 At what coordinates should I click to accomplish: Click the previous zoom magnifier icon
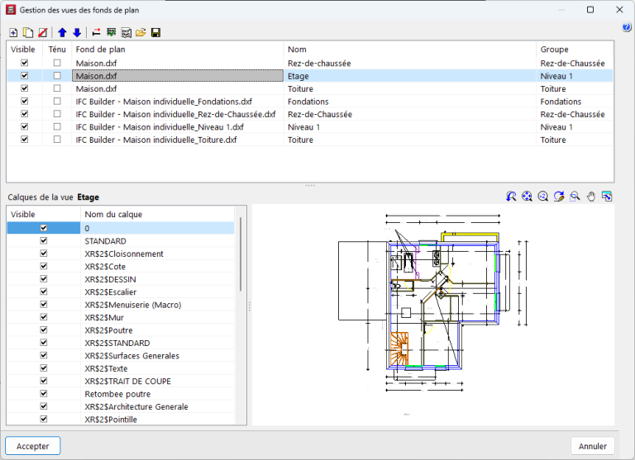click(x=511, y=197)
